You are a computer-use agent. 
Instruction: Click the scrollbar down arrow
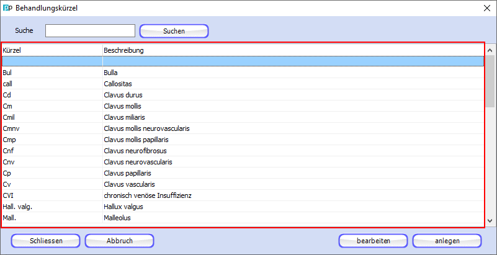[x=490, y=221]
